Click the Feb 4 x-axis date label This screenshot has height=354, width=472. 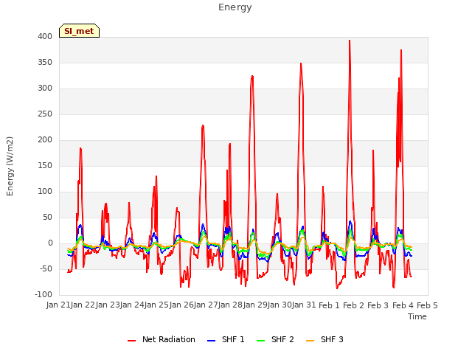(403, 305)
